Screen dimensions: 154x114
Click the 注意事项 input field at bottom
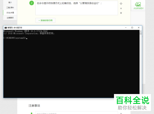pyautogui.click(x=77, y=112)
